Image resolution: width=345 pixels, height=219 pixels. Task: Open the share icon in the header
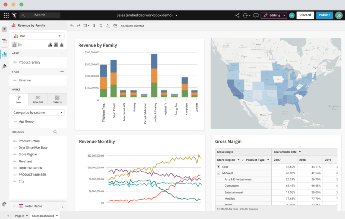(x=237, y=15)
